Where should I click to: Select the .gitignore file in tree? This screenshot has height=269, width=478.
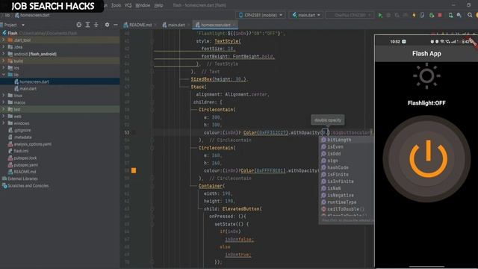pos(22,130)
